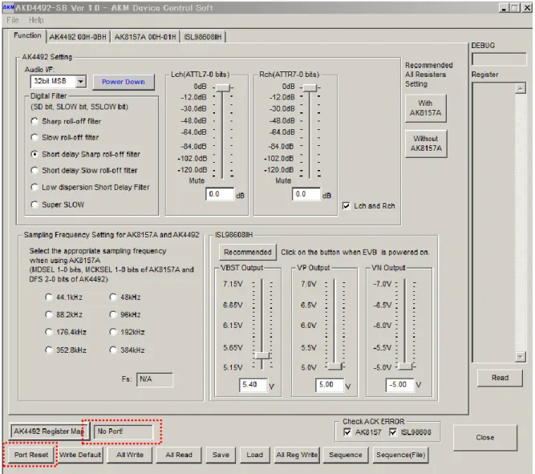Click the Sequence(File) button
This screenshot has height=474, width=535.
click(x=400, y=455)
